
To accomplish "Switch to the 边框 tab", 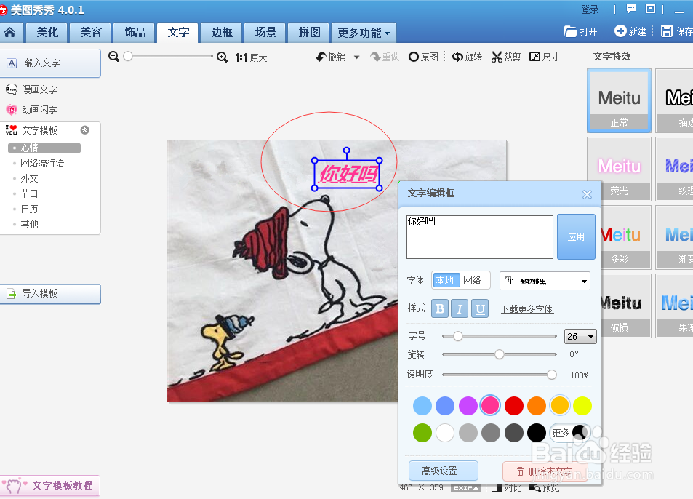I will [221, 33].
